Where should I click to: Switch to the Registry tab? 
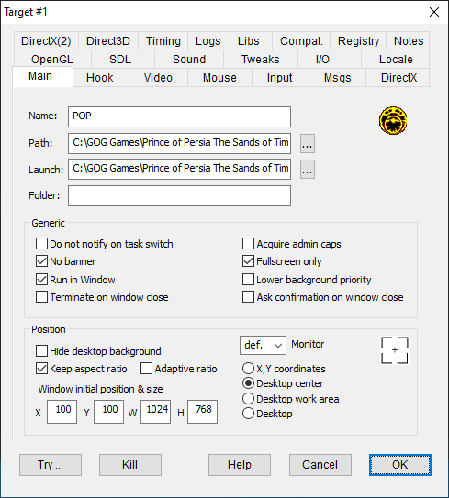[358, 41]
